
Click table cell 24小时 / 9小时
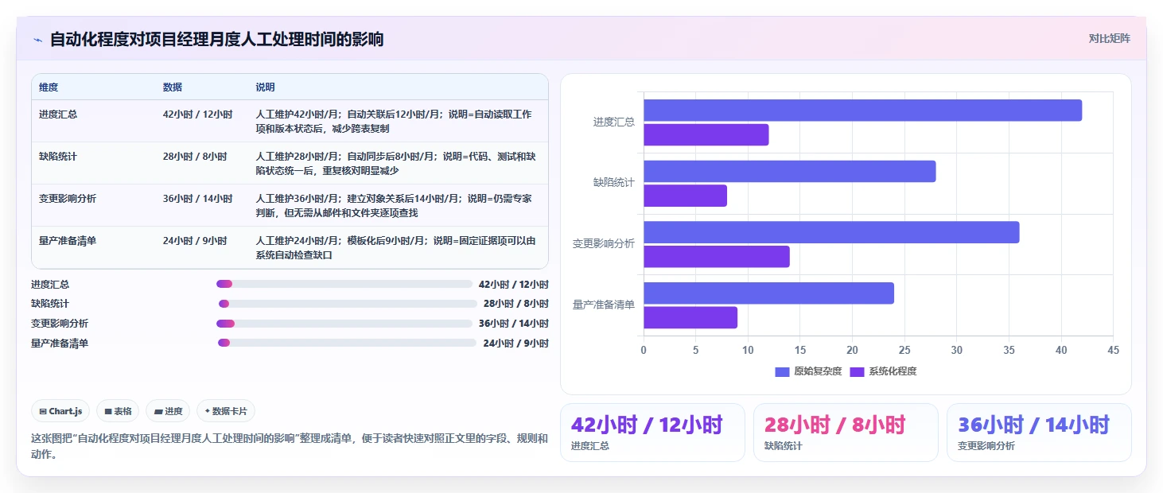pos(195,240)
